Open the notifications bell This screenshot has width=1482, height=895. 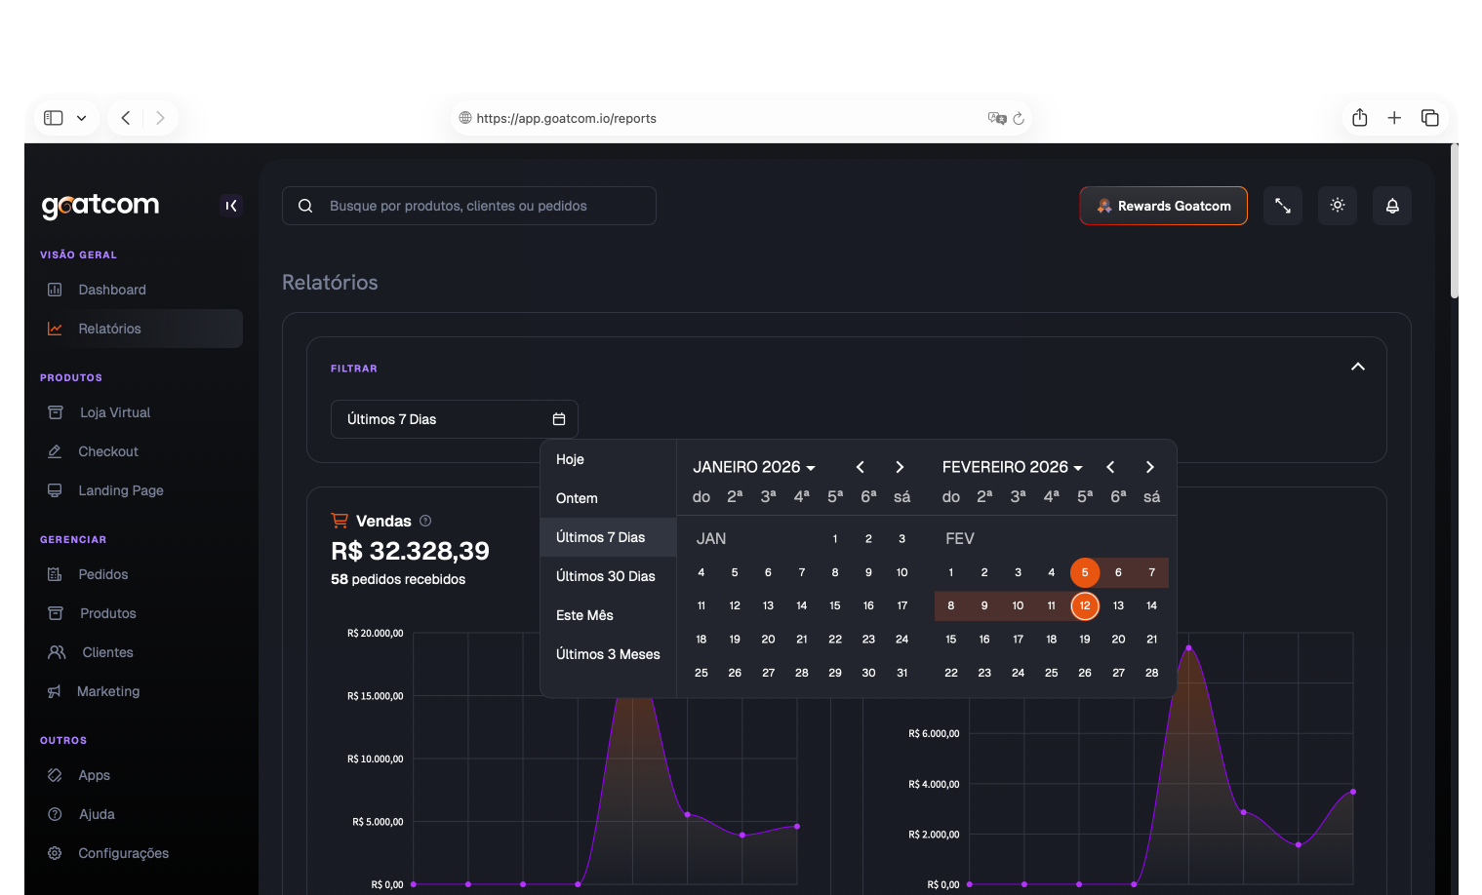pos(1392,206)
